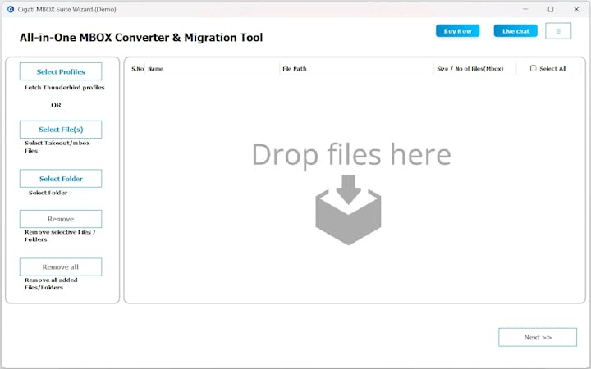Click the Cigati app logo in title bar

click(11, 9)
